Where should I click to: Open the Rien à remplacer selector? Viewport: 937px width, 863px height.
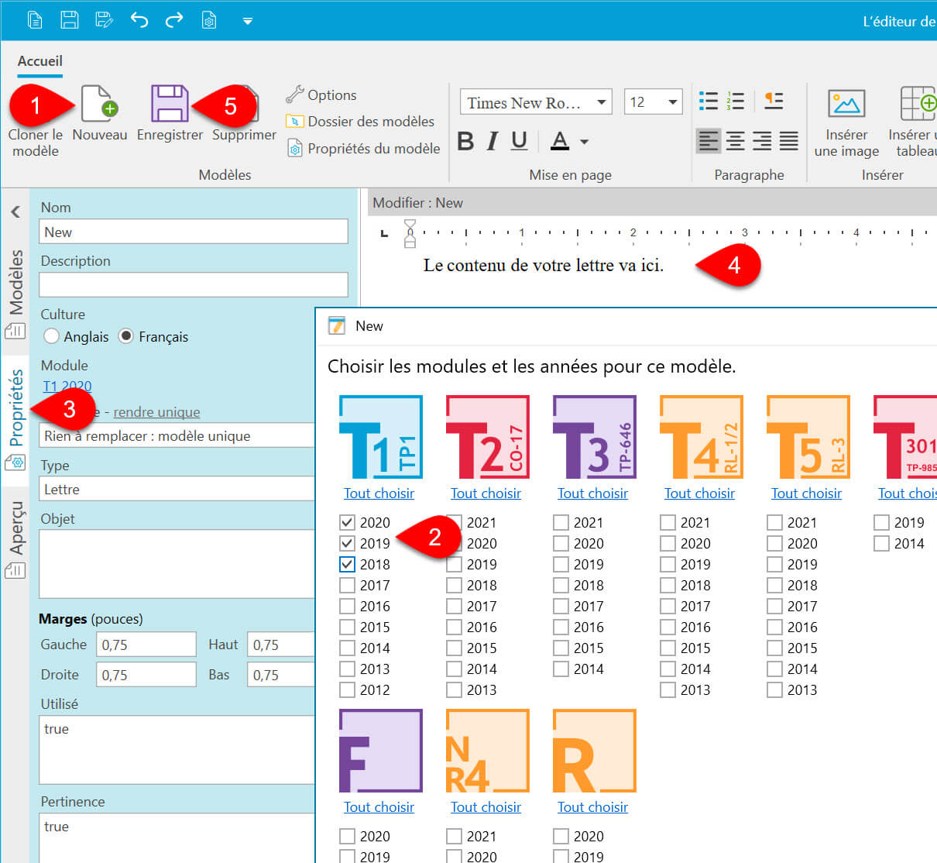[x=177, y=435]
